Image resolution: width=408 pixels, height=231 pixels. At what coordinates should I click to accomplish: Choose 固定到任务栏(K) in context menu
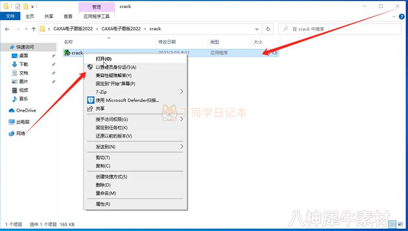pos(135,127)
